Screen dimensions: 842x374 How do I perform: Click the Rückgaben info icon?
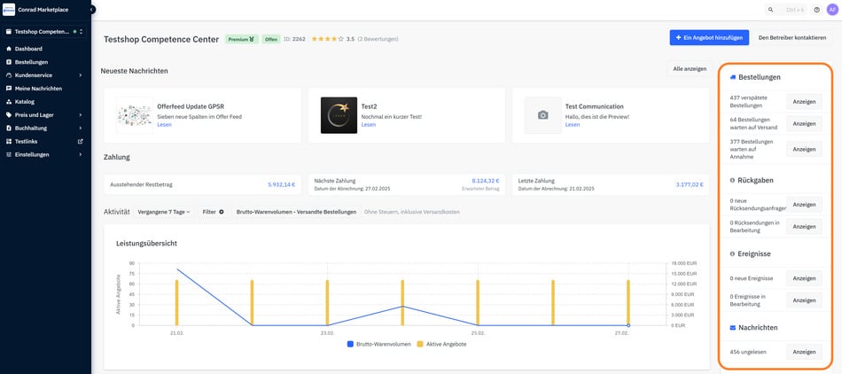pyautogui.click(x=732, y=180)
